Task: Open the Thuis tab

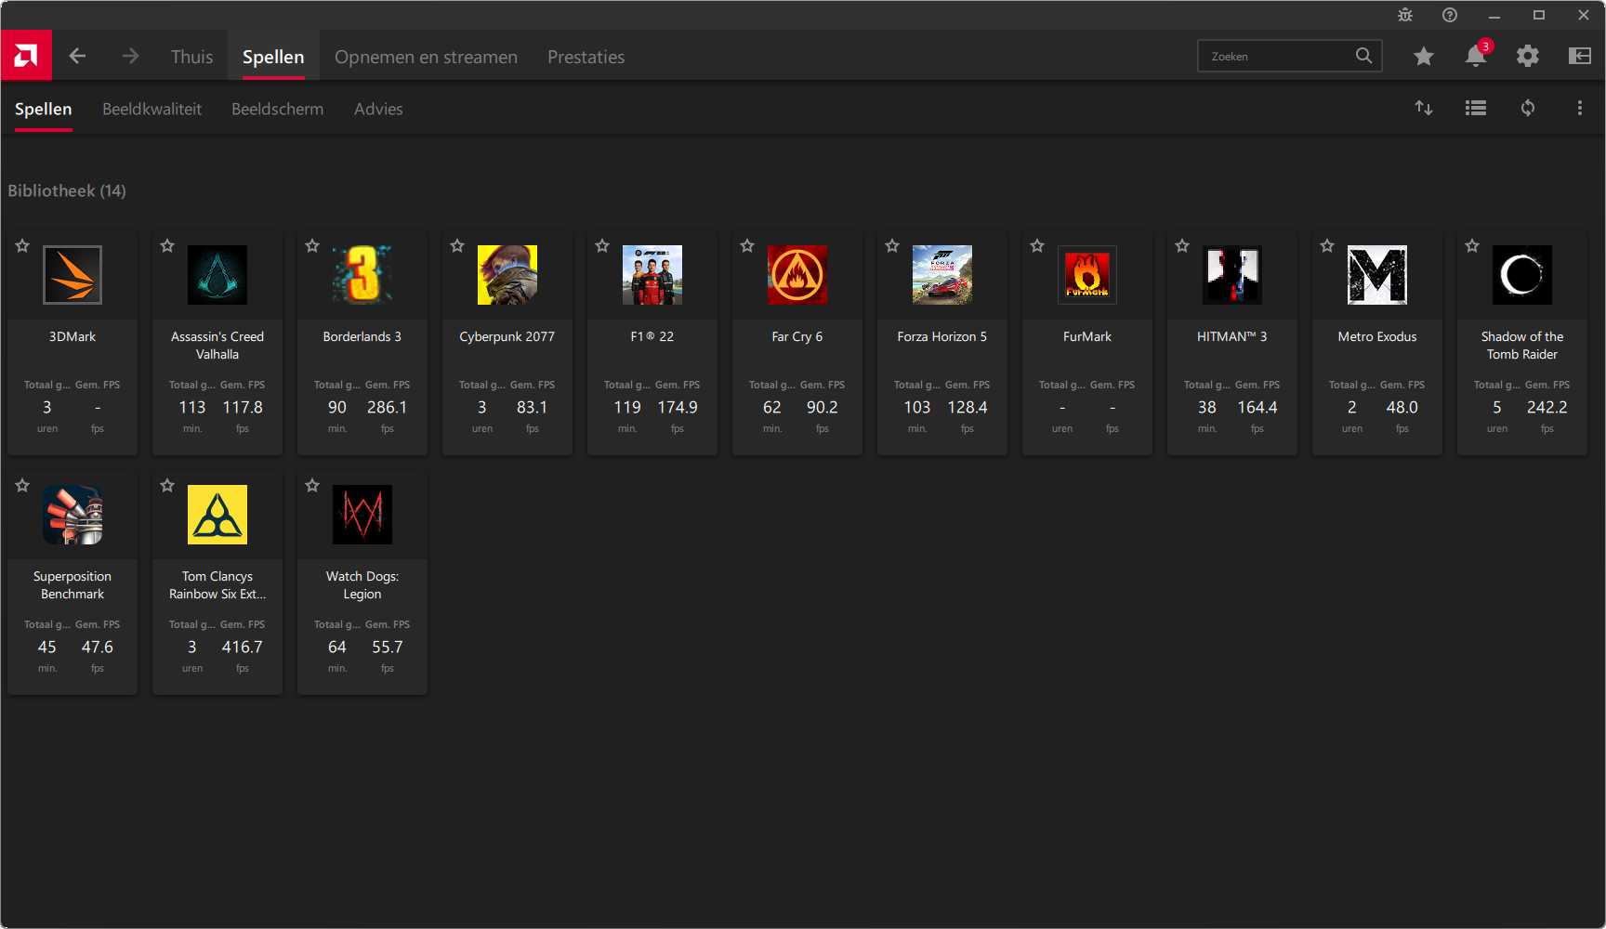Action: click(191, 57)
